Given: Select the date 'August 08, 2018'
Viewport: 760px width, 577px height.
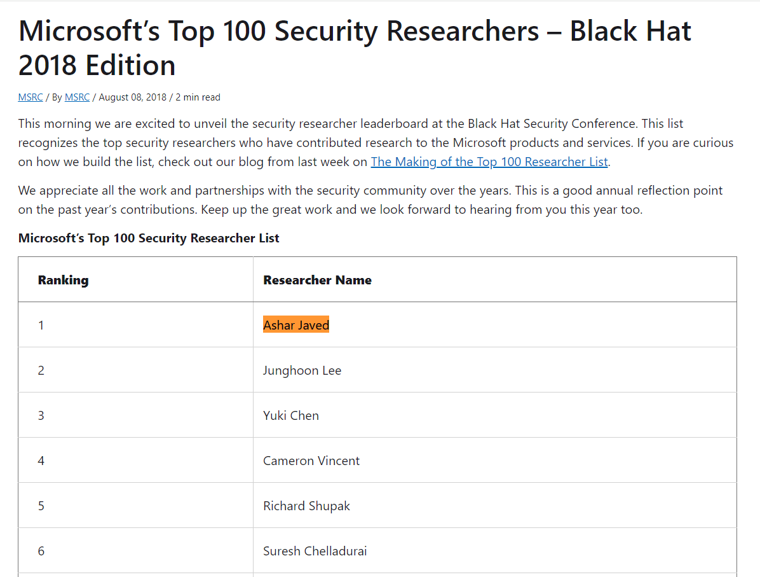Looking at the screenshot, I should (132, 97).
